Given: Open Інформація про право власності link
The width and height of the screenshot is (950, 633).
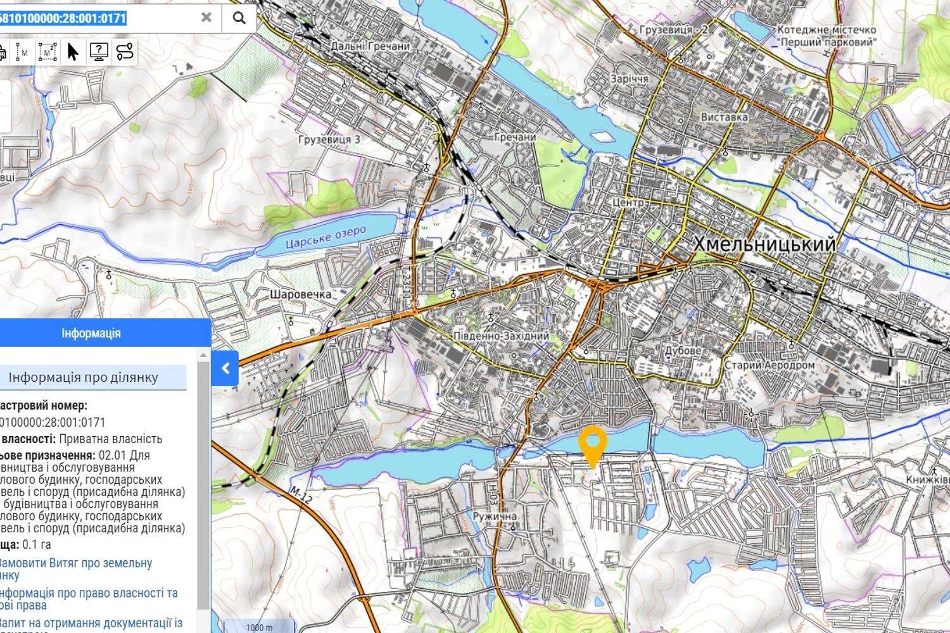Looking at the screenshot, I should tap(87, 599).
